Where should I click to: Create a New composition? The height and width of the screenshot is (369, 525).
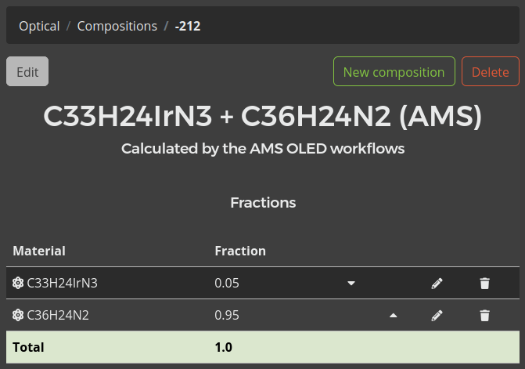(x=394, y=72)
